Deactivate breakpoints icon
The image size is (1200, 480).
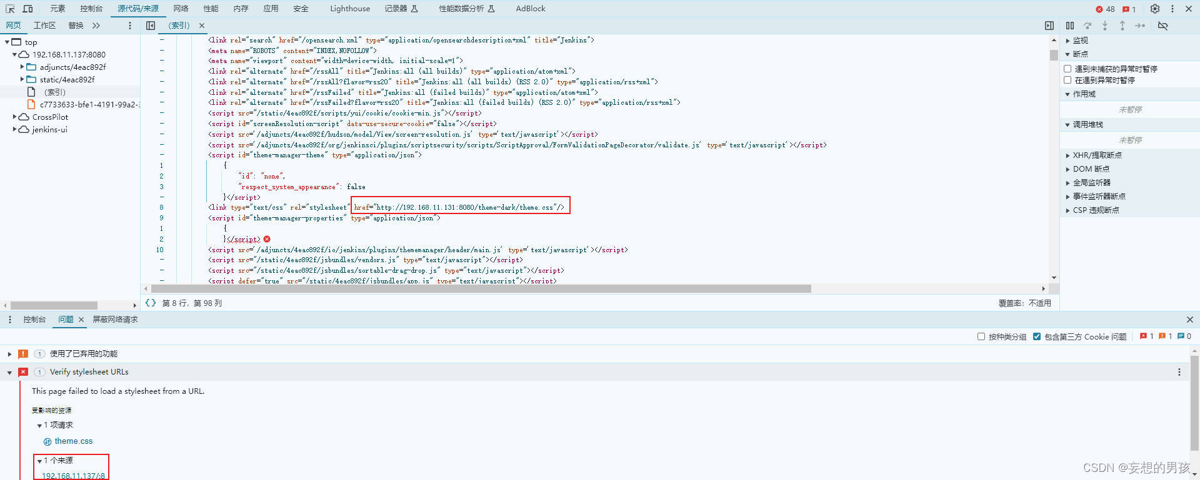1163,26
